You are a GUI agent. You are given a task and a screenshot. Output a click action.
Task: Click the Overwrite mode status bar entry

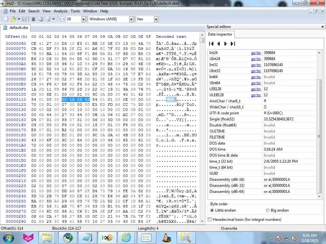click(229, 228)
